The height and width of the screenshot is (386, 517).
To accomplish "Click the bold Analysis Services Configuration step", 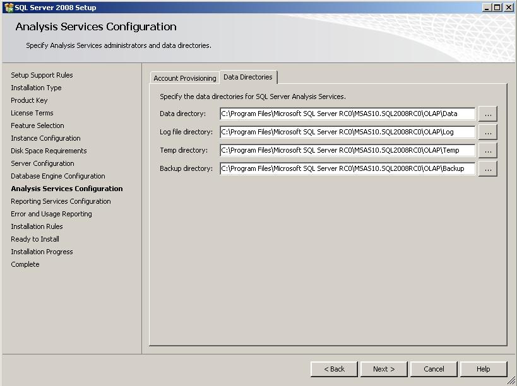I will click(x=67, y=189).
